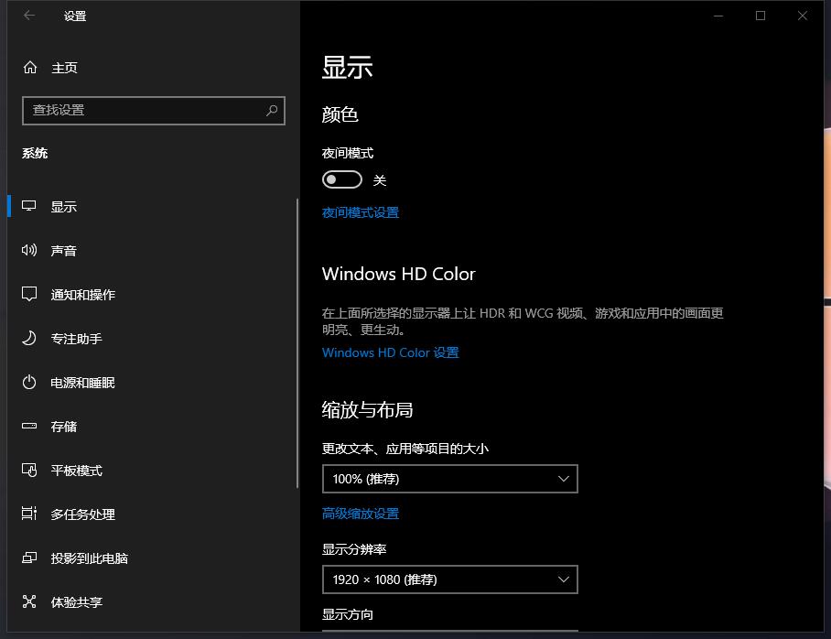Expand the 100% (推荐) scaling dropdown
This screenshot has height=639, width=831.
pyautogui.click(x=449, y=479)
